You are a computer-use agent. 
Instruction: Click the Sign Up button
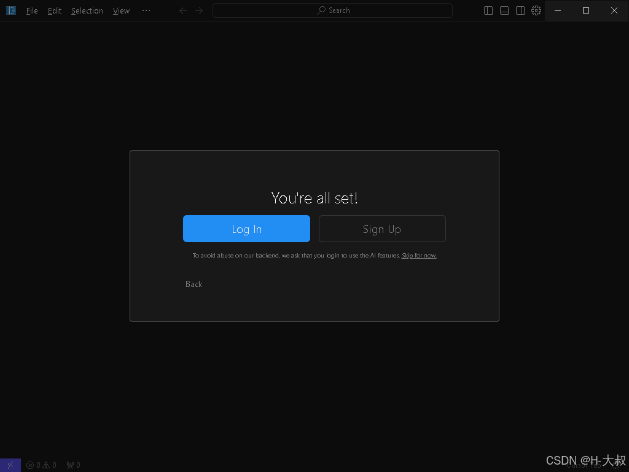pos(382,229)
